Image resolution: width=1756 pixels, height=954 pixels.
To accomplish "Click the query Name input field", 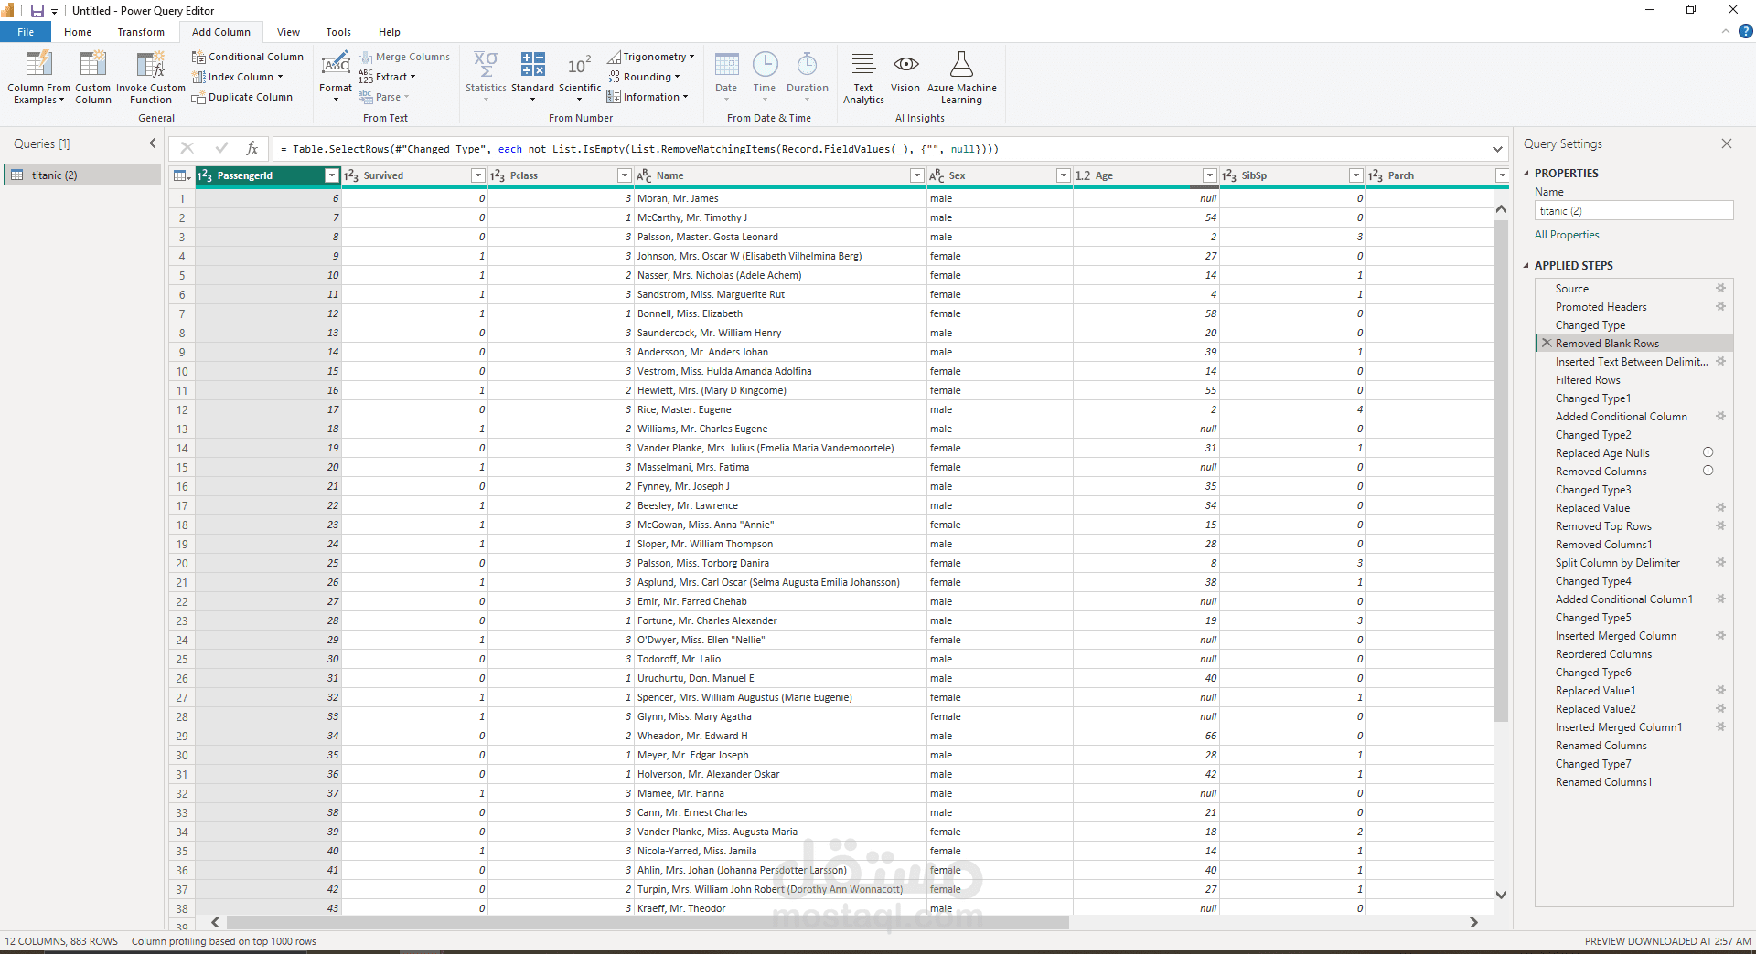I will point(1633,211).
